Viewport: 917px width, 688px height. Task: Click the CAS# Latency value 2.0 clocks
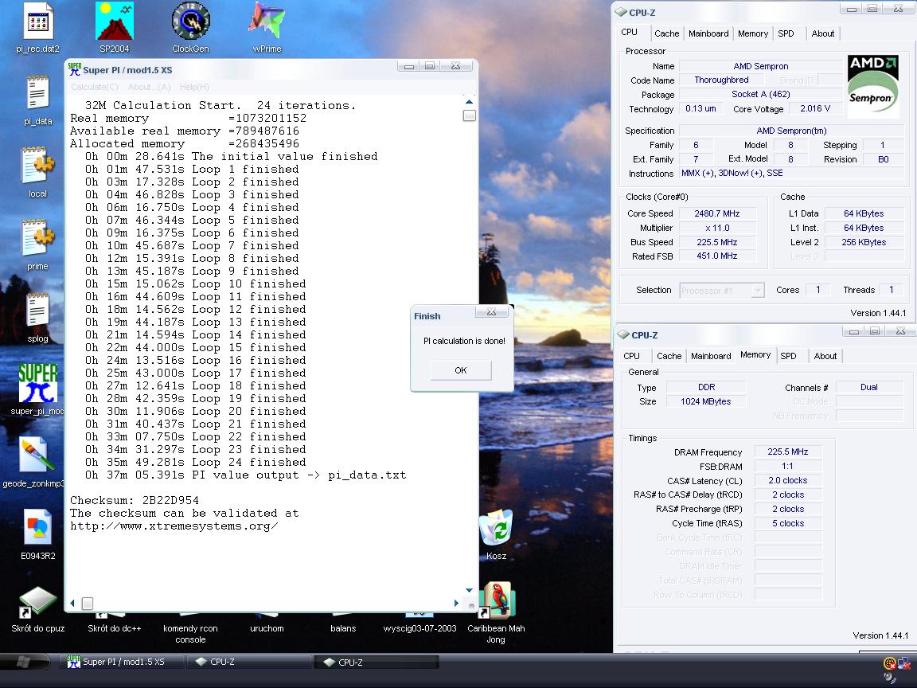click(x=788, y=480)
